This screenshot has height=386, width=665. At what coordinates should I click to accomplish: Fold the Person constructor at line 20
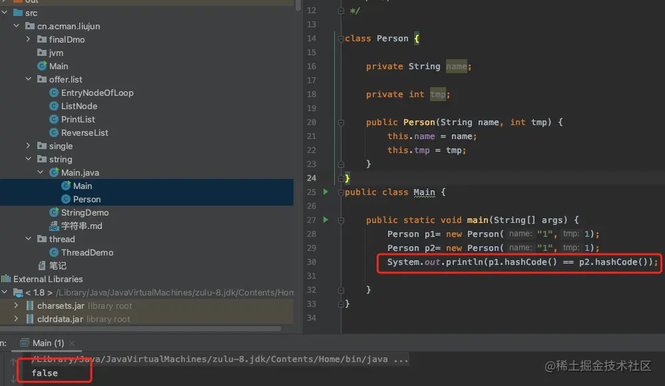pos(341,122)
